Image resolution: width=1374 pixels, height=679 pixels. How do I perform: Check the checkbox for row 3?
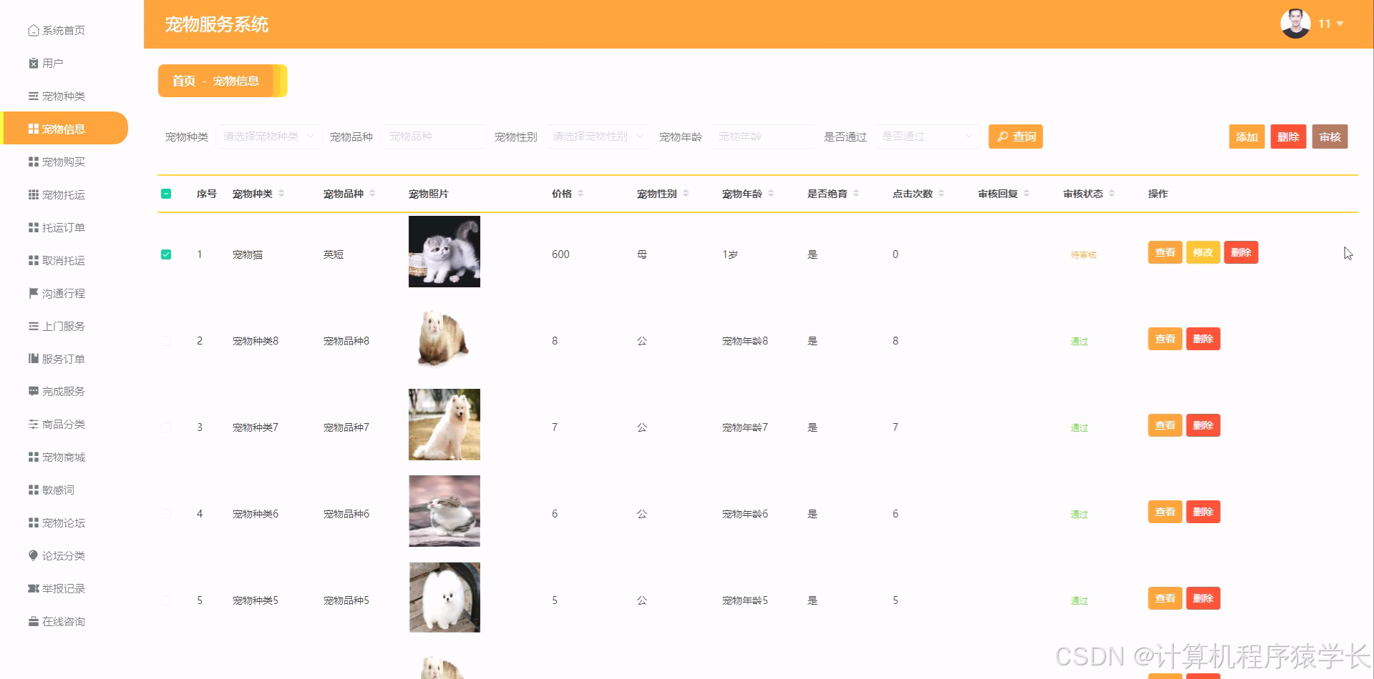(166, 427)
